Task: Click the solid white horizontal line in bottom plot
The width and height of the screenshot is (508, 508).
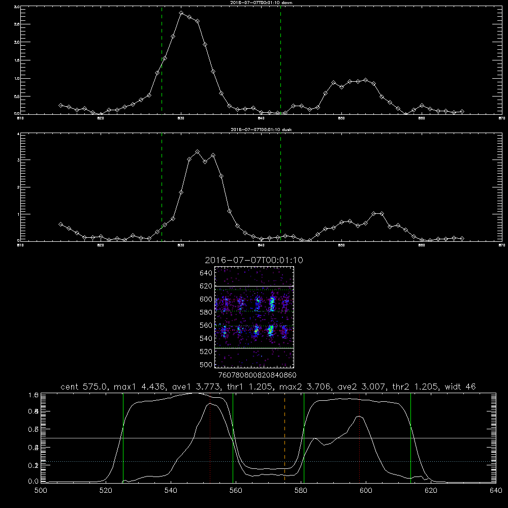Action: click(268, 438)
